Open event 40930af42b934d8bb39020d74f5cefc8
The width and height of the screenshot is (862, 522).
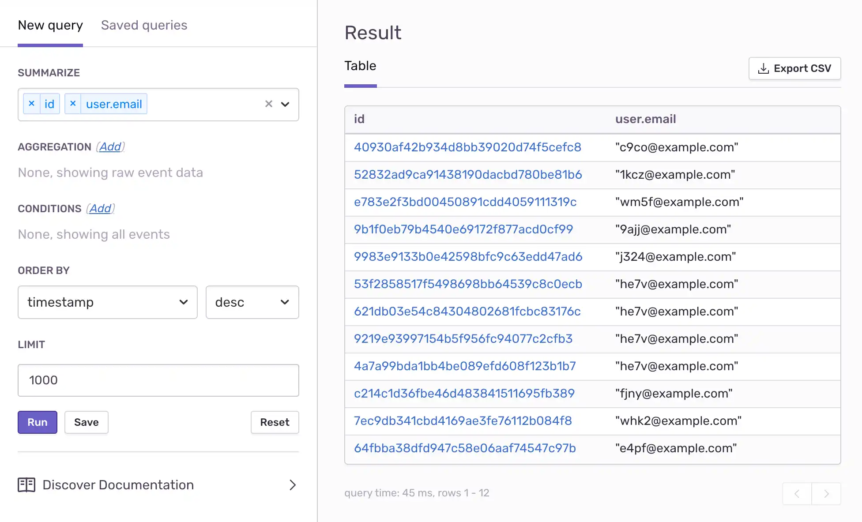[467, 147]
